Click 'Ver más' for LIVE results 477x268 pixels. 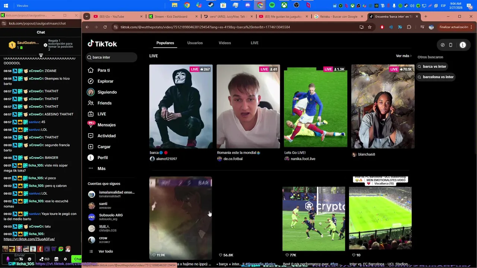pyautogui.click(x=404, y=56)
